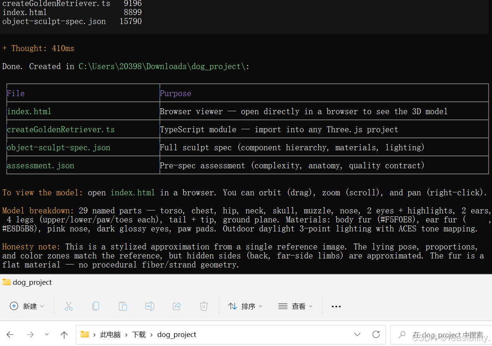Click the Share icon
This screenshot has width=492, height=346.
177,306
